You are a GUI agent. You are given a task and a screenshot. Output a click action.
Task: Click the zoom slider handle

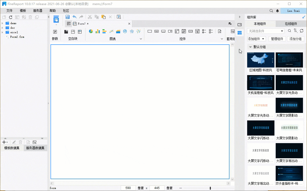coord(210,188)
